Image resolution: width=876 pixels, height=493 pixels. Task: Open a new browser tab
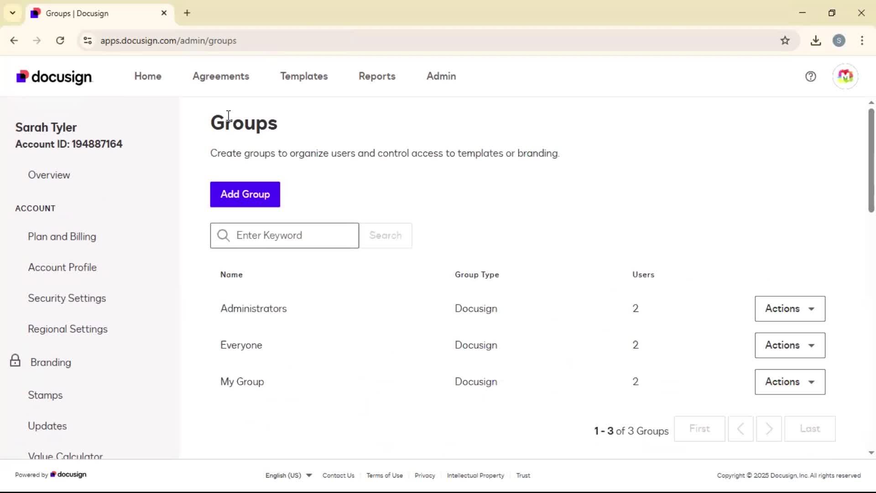click(187, 13)
